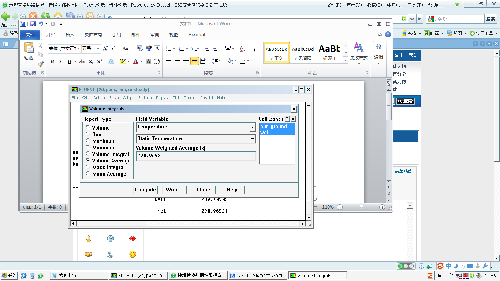Click the Volume-Weighted Average value field

(x=195, y=156)
